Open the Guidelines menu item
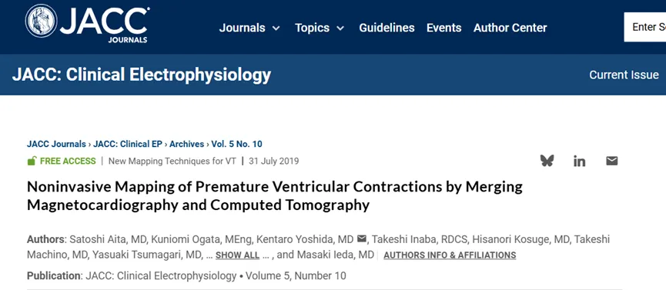666x290 pixels. [387, 28]
